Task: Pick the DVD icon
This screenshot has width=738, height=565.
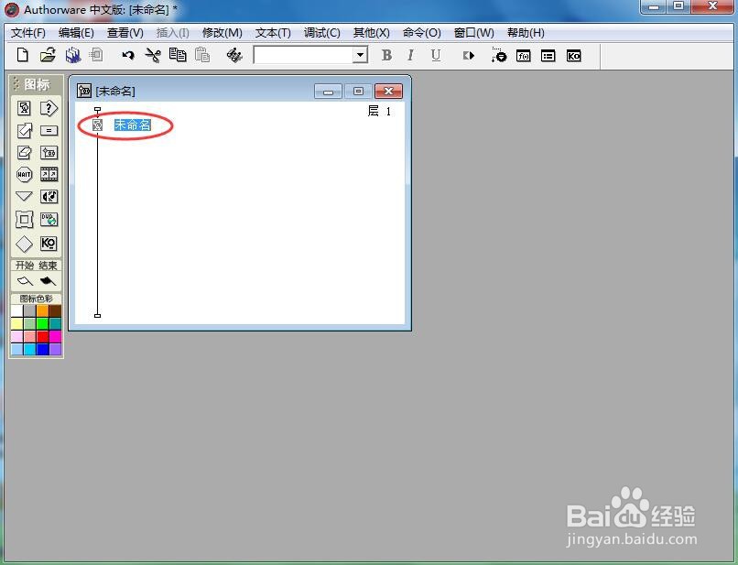Action: (49, 220)
